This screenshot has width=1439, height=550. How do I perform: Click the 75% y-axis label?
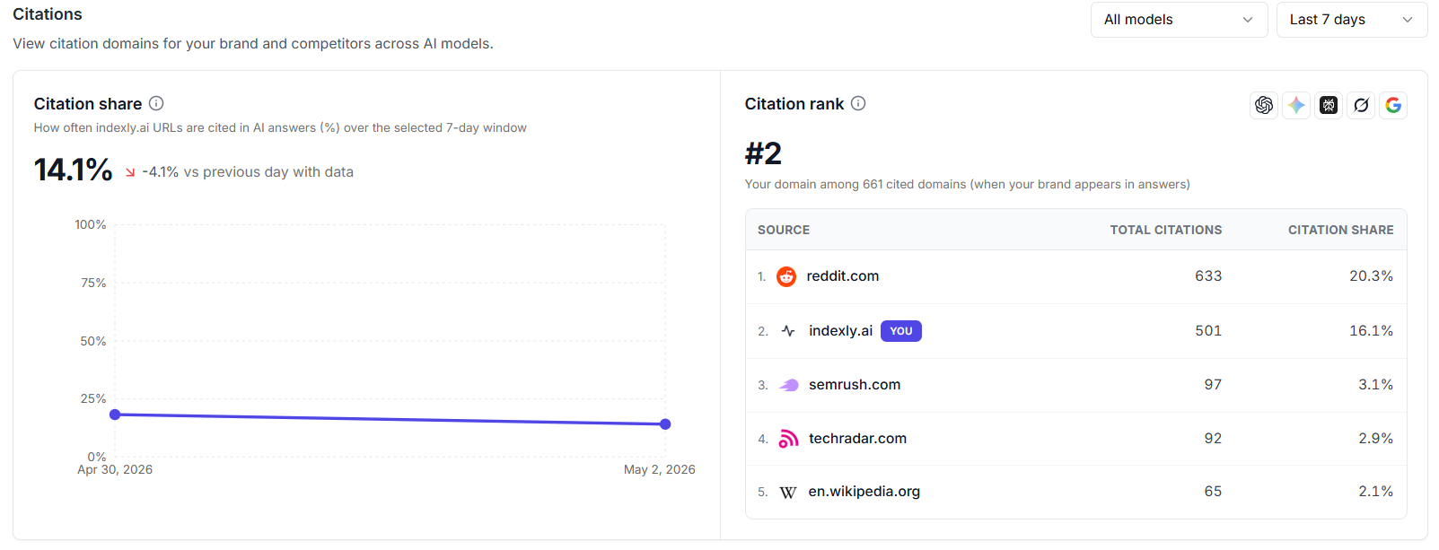(93, 284)
